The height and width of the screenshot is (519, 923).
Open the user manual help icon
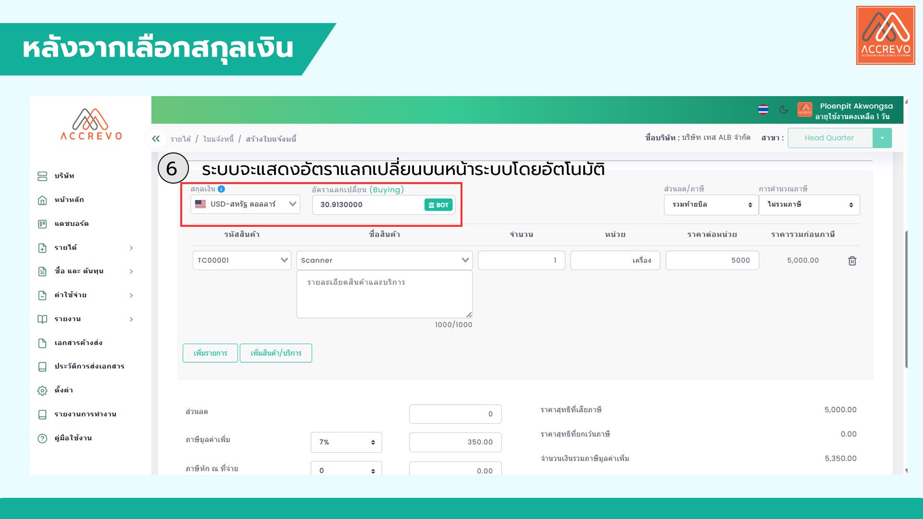(42, 438)
